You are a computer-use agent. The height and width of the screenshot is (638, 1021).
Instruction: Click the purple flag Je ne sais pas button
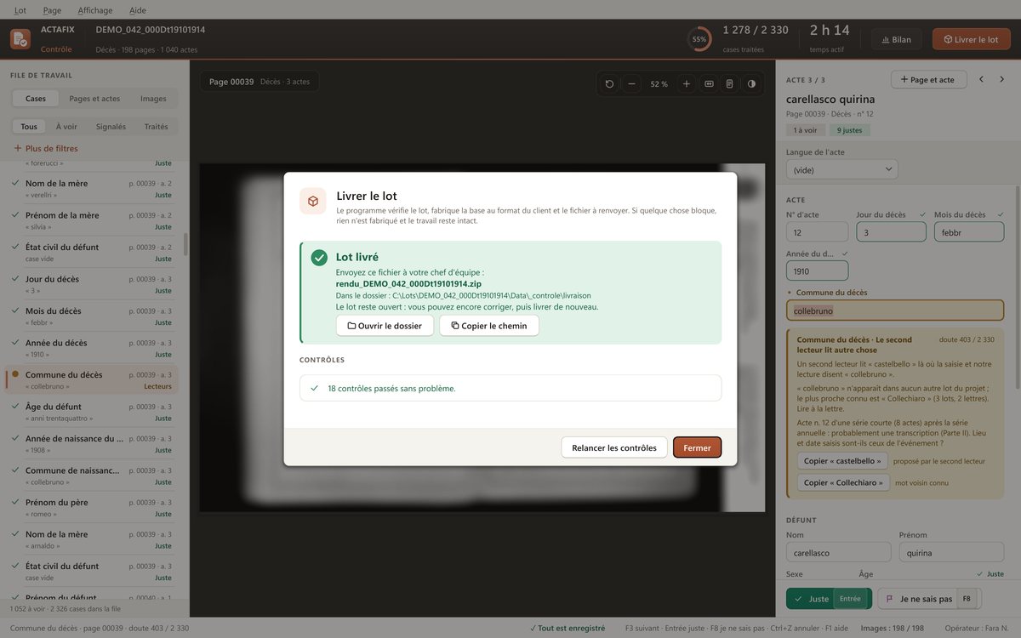point(929,599)
